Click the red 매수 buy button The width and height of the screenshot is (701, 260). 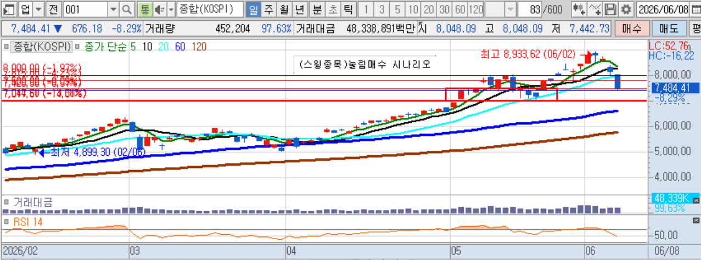tap(632, 29)
